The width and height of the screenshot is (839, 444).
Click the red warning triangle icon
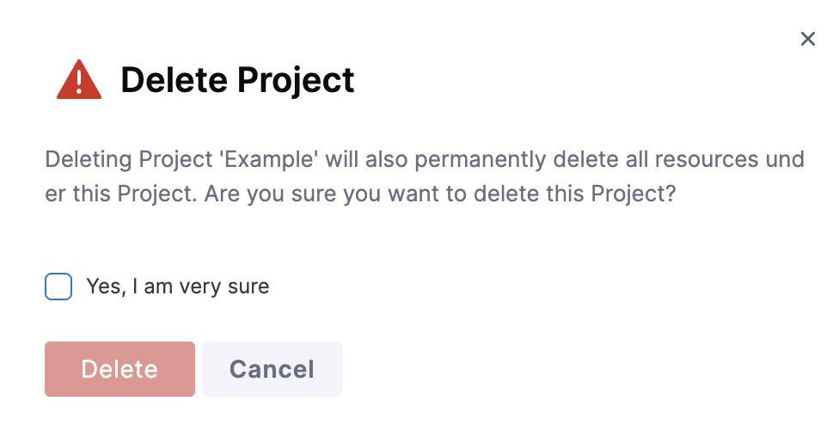point(79,80)
